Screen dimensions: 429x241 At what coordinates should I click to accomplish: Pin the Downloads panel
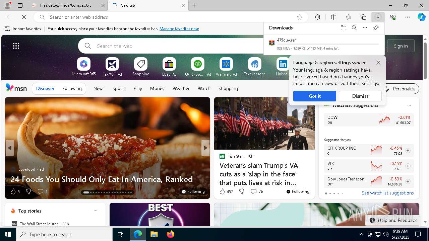point(376,28)
